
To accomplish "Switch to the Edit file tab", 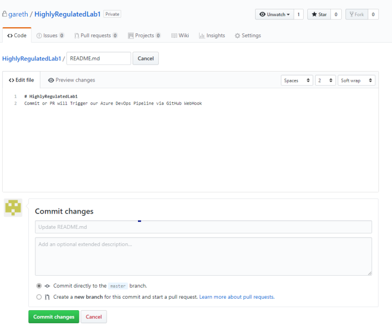I will 21,80.
